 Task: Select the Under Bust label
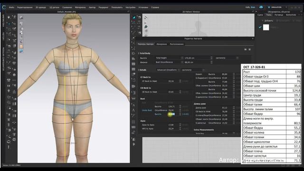pos(147,110)
